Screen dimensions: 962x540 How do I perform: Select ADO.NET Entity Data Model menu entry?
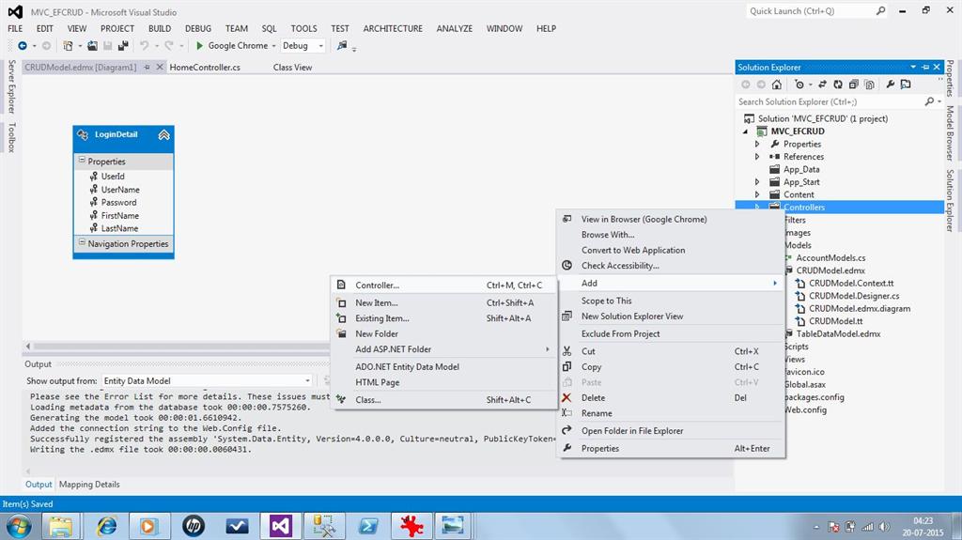pyautogui.click(x=407, y=366)
